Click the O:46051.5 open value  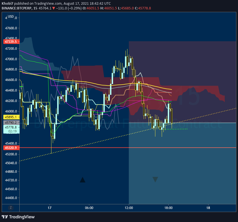tap(91, 8)
